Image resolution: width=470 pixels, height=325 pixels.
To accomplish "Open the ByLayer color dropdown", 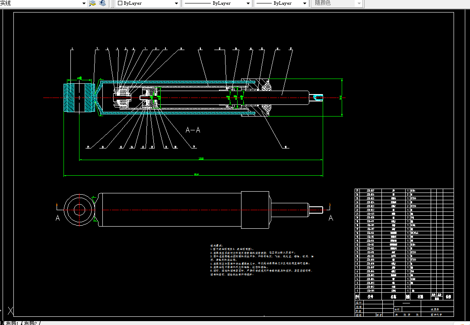I will tap(177, 3).
